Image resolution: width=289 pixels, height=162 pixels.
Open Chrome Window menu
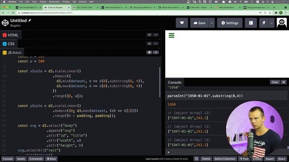83,2
